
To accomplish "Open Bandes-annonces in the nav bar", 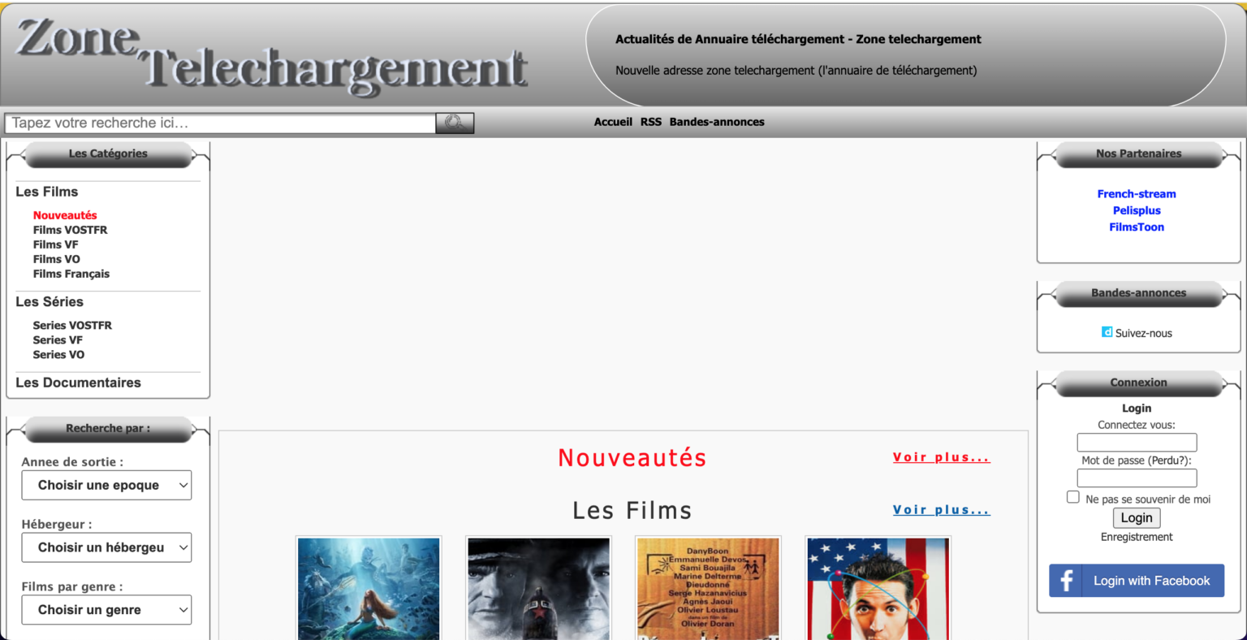I will [717, 122].
